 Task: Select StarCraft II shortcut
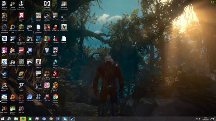coord(38,98)
